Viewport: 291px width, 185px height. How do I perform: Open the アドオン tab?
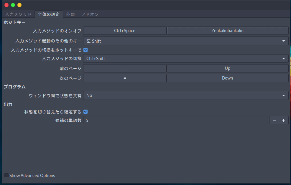click(x=90, y=14)
